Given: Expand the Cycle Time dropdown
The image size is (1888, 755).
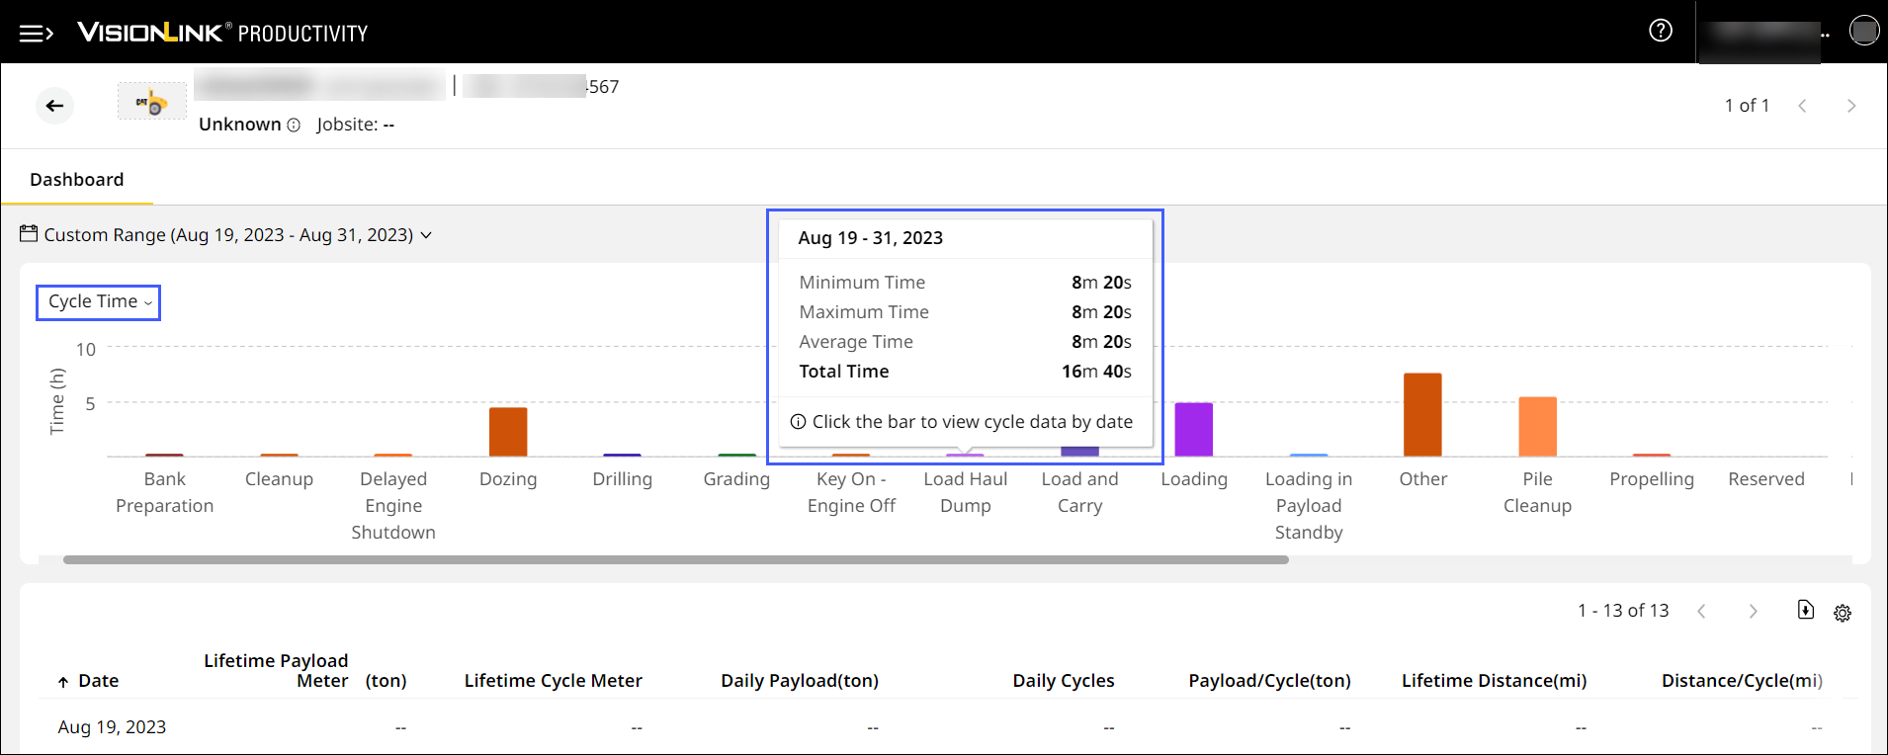Looking at the screenshot, I should pyautogui.click(x=99, y=302).
